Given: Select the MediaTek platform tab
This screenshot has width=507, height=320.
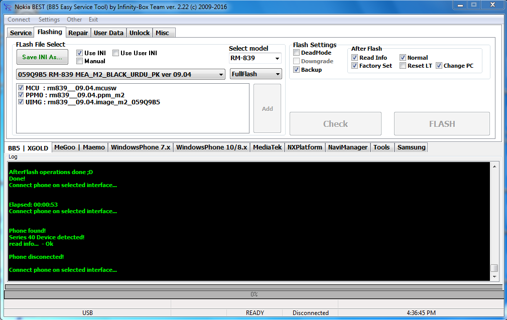Looking at the screenshot, I should 268,147.
